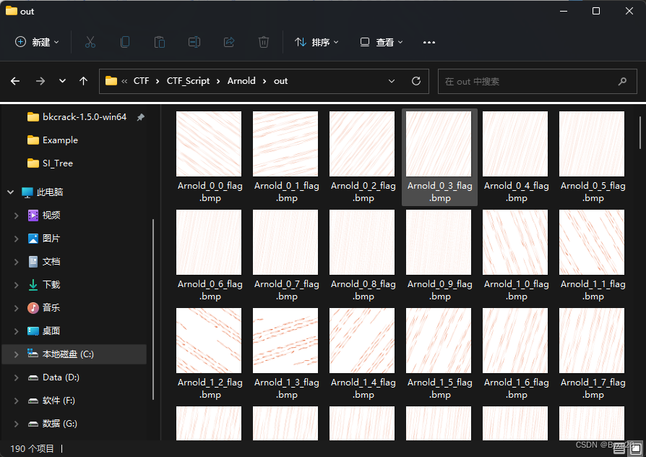Collapse the This PC (此电脑) node

click(x=11, y=192)
